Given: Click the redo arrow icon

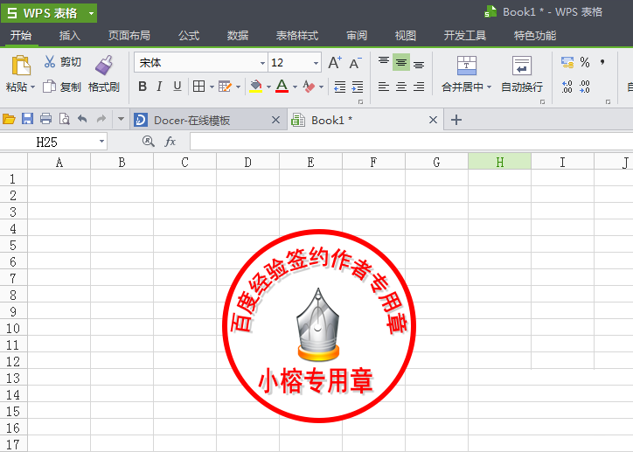Looking at the screenshot, I should point(101,119).
